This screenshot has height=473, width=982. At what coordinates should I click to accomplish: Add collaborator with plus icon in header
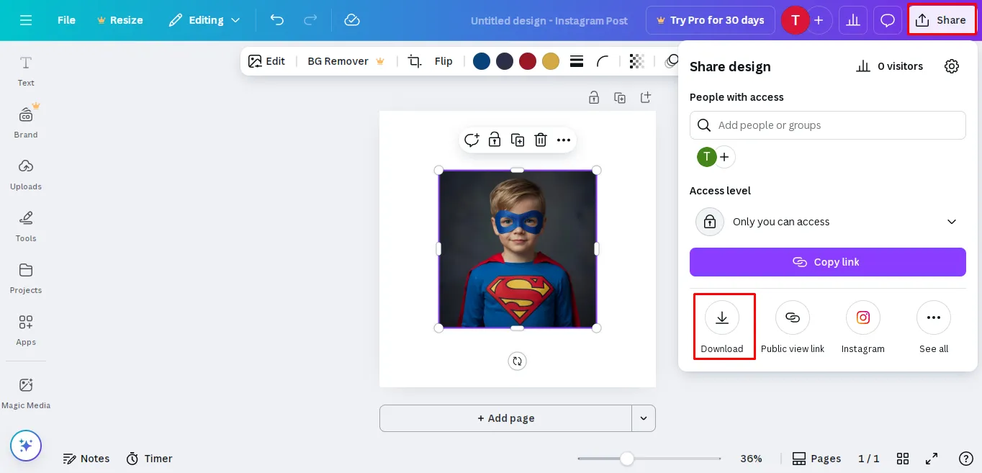[819, 20]
